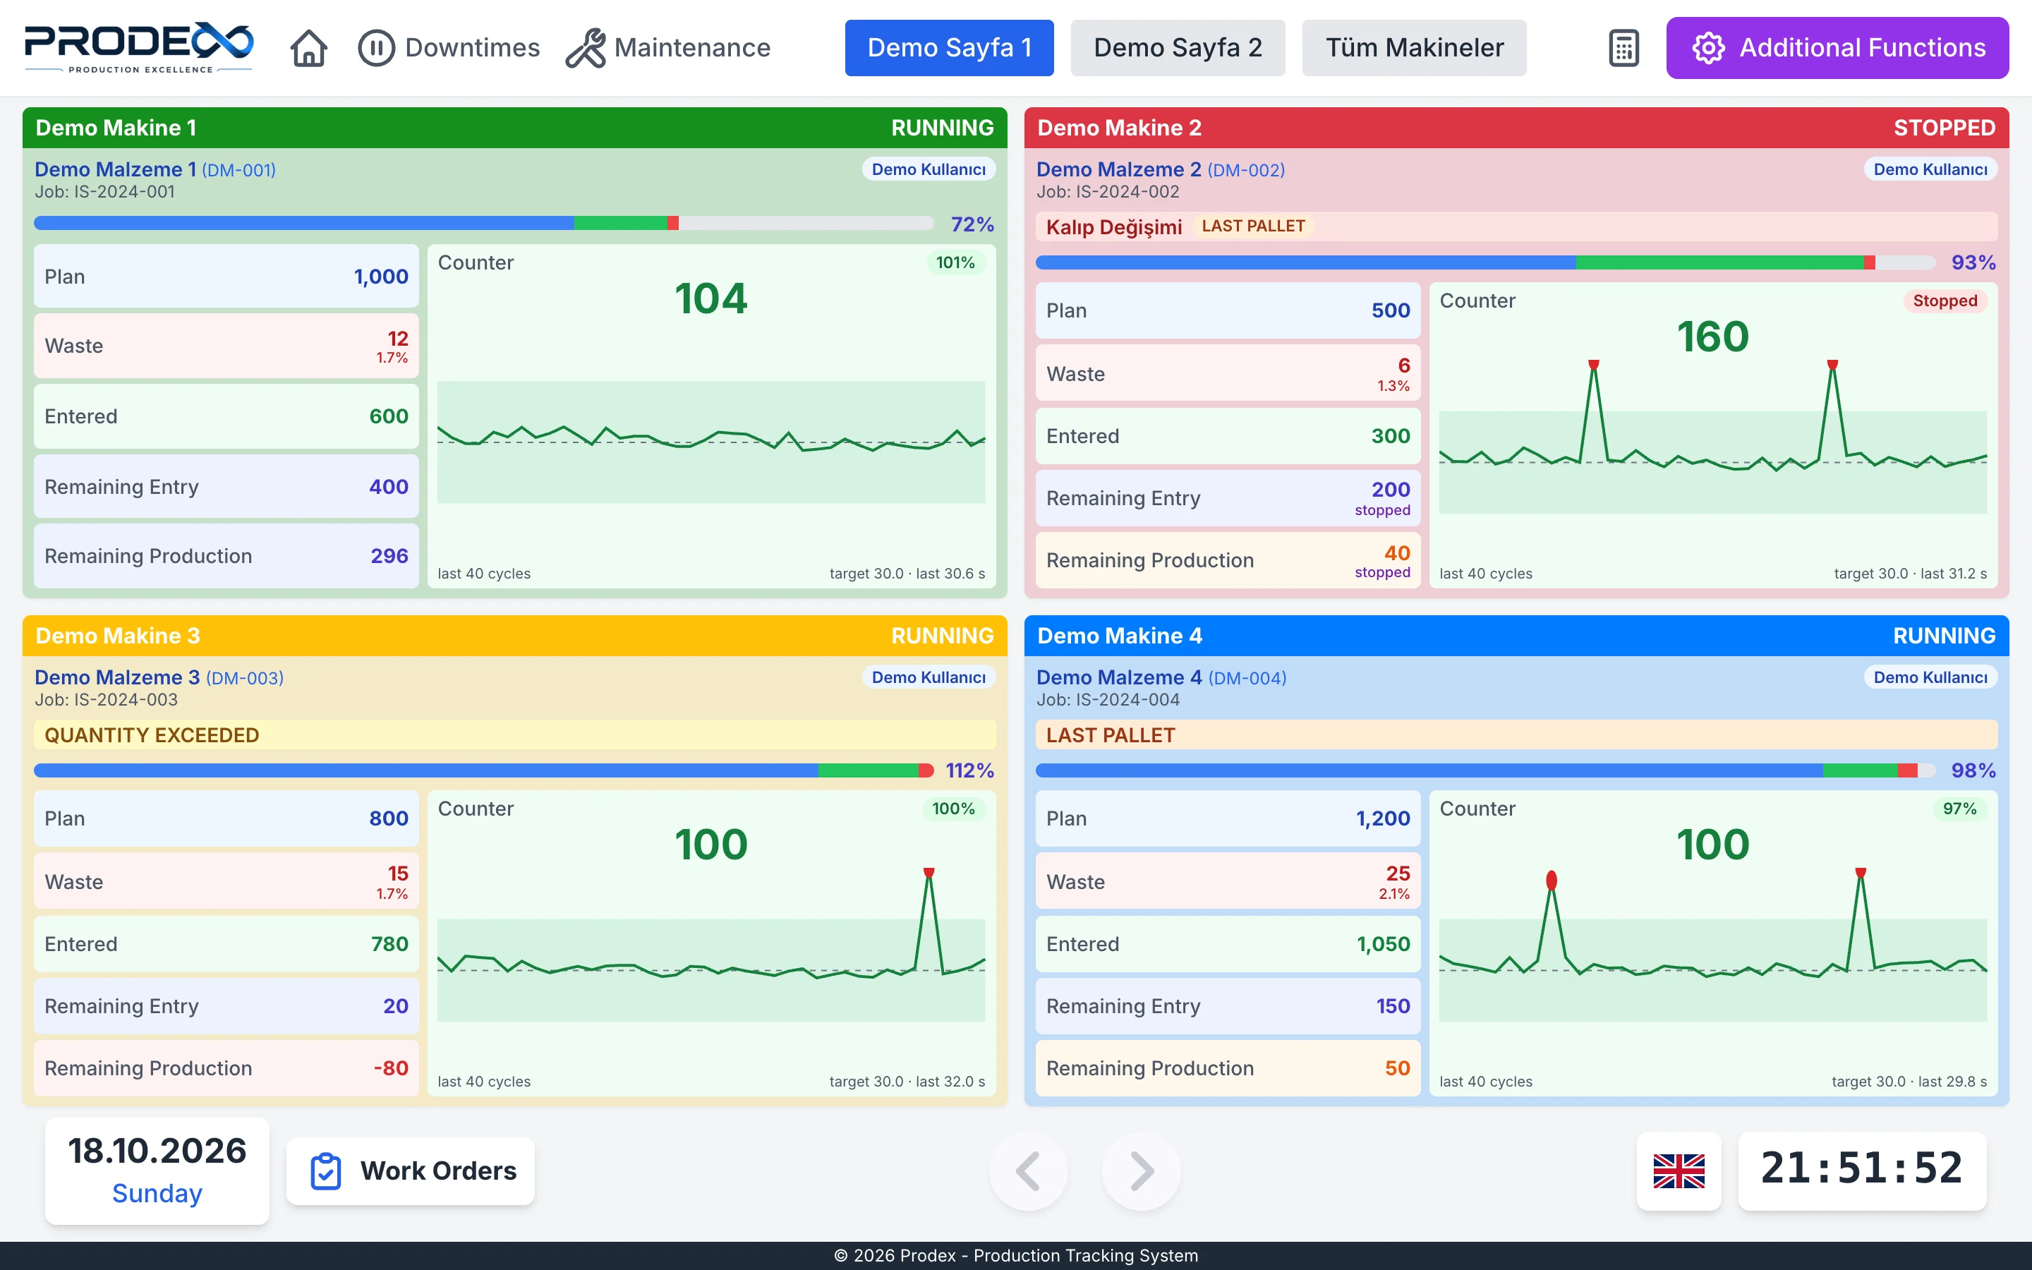Switch language with UK flag
The width and height of the screenshot is (2032, 1270).
[1679, 1170]
